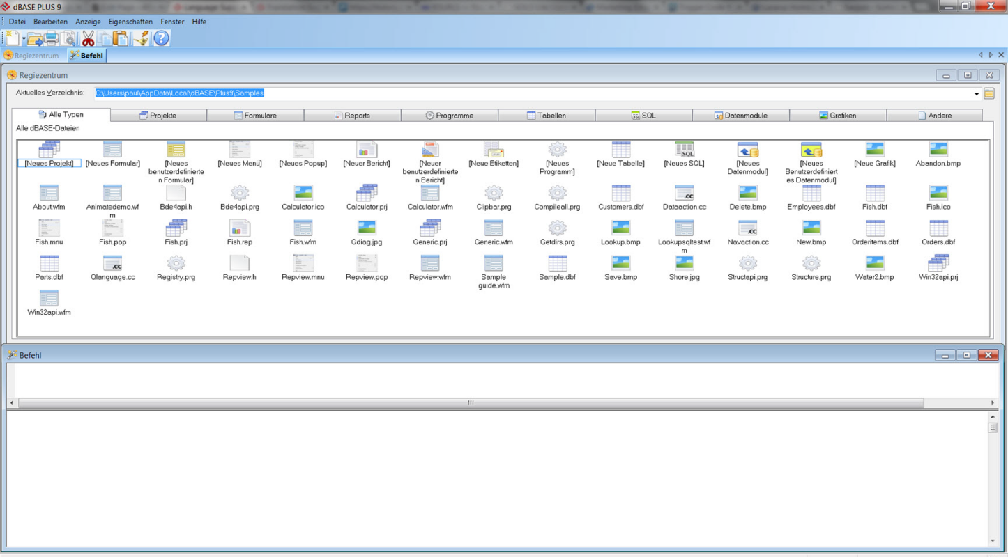Expand the Aktuelles Verzeichnis dropdown arrow
The width and height of the screenshot is (1008, 557).
977,94
